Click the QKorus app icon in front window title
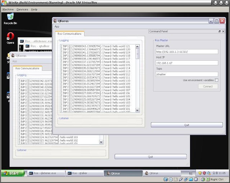This screenshot has height=183, width=230. (55, 21)
